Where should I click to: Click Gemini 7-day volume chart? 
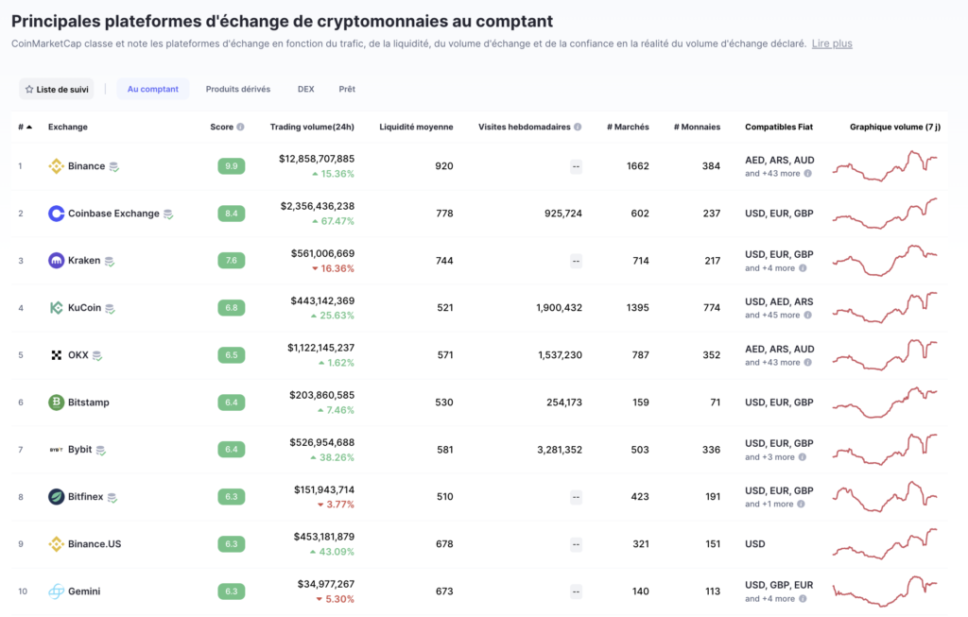coord(885,591)
